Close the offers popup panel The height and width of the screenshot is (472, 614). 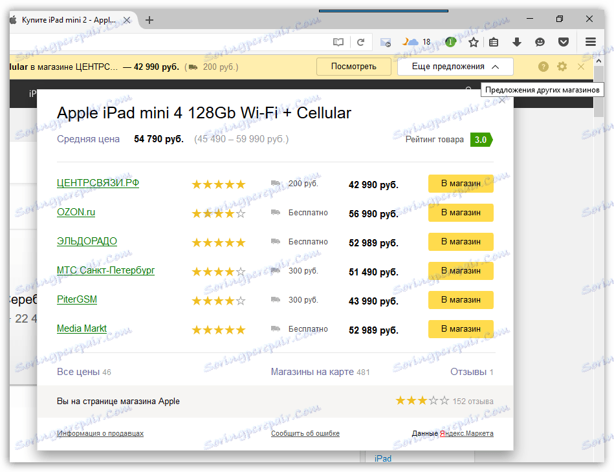[502, 101]
